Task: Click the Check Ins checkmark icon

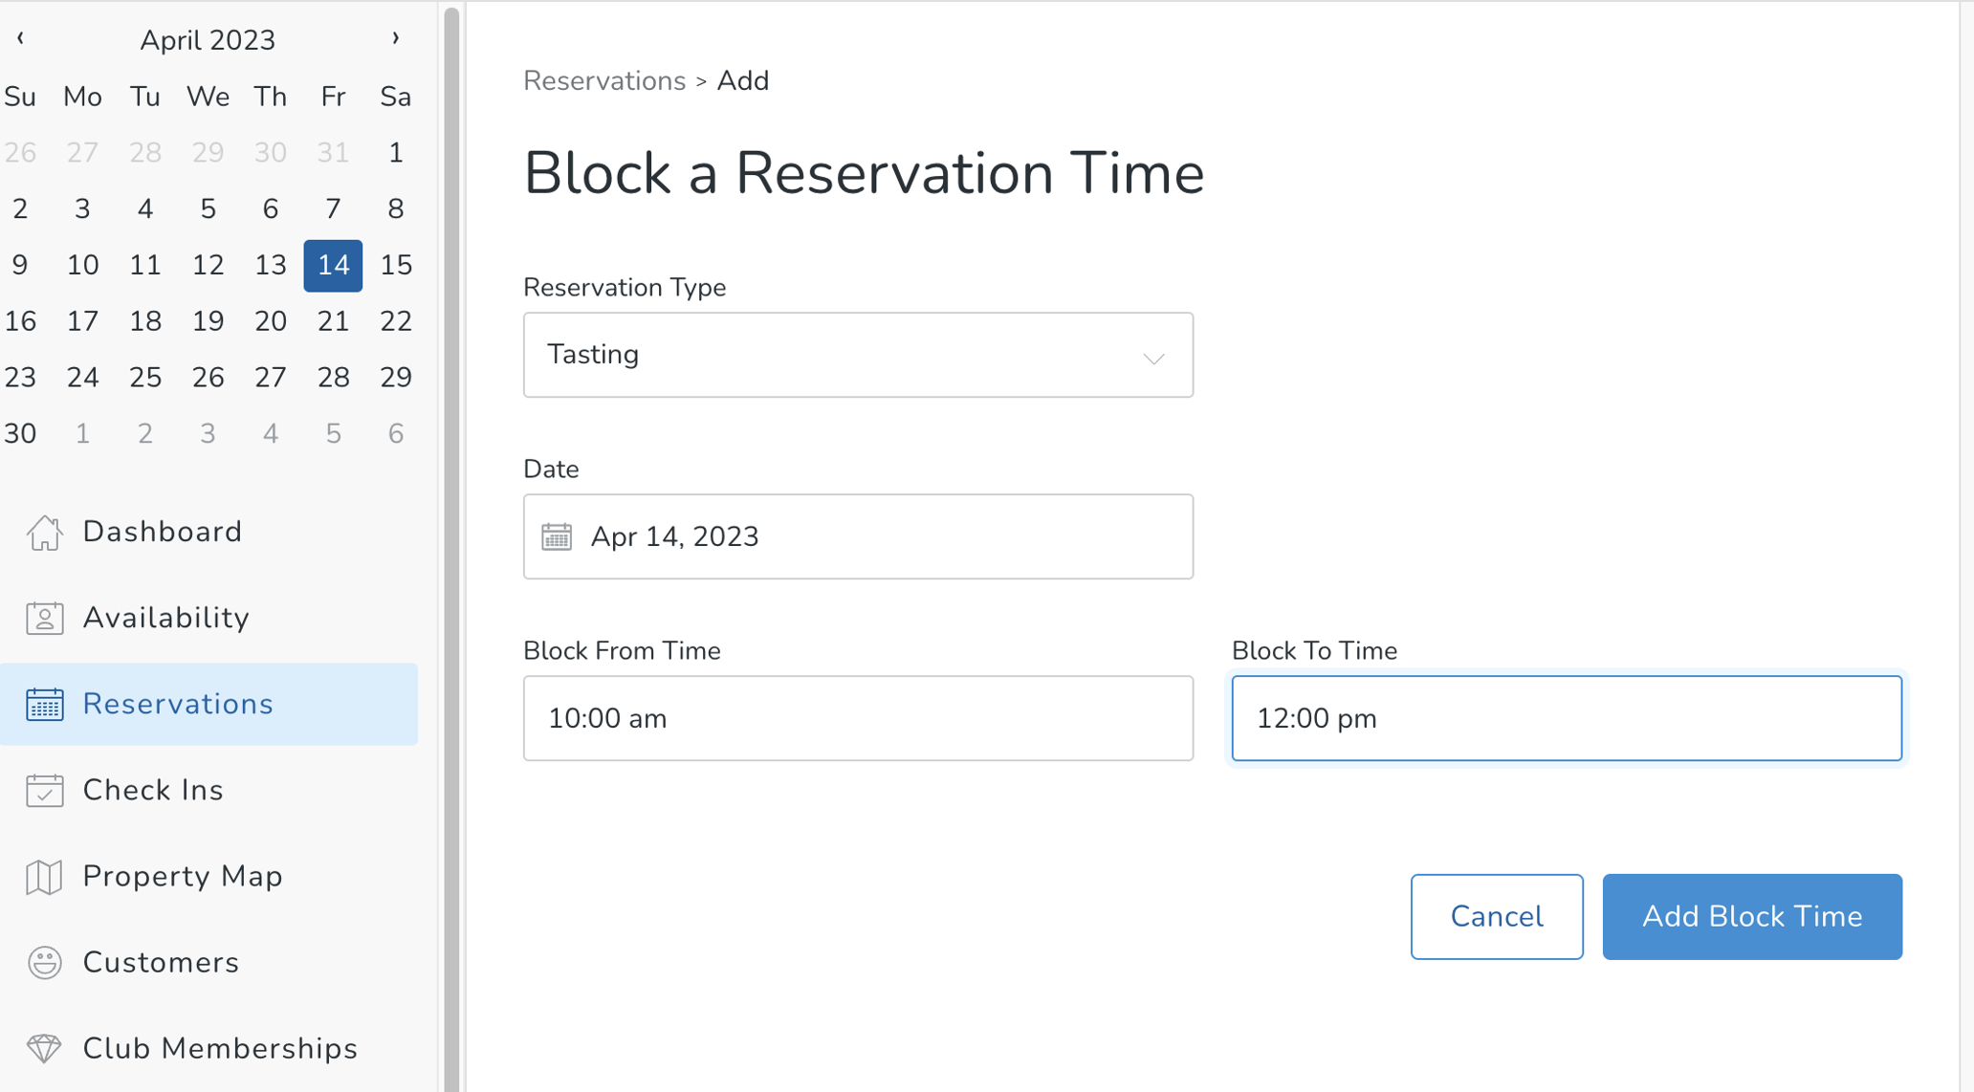Action: [x=43, y=790]
